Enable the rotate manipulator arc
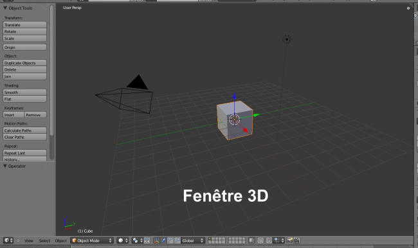Image resolution: width=418 pixels, height=248 pixels. point(170,240)
